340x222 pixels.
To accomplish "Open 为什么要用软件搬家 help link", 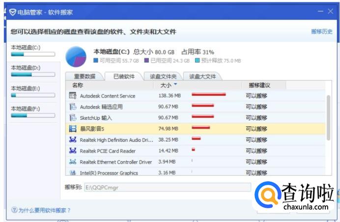I will (x=44, y=210).
